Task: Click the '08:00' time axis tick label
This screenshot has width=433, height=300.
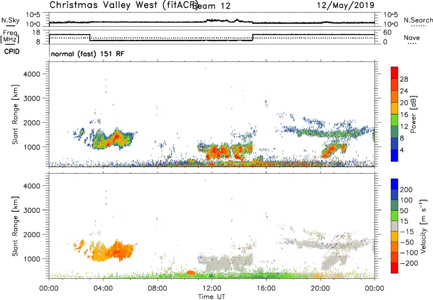Action: click(x=158, y=289)
